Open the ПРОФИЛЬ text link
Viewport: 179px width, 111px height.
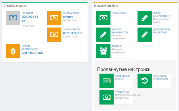pos(118,46)
